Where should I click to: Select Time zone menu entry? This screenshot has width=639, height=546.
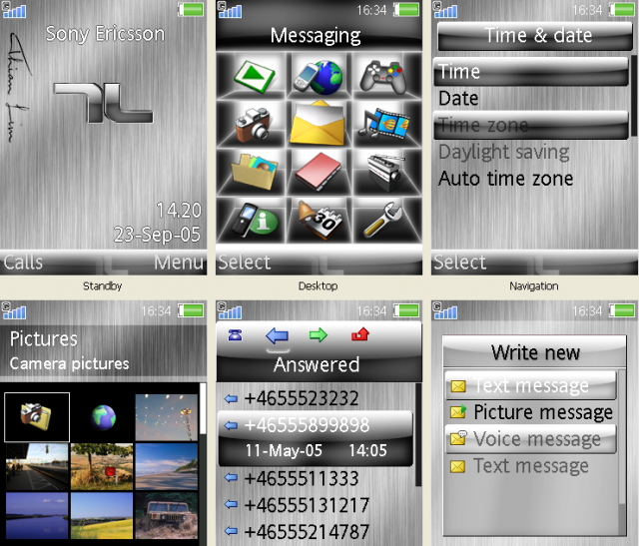pyautogui.click(x=531, y=125)
